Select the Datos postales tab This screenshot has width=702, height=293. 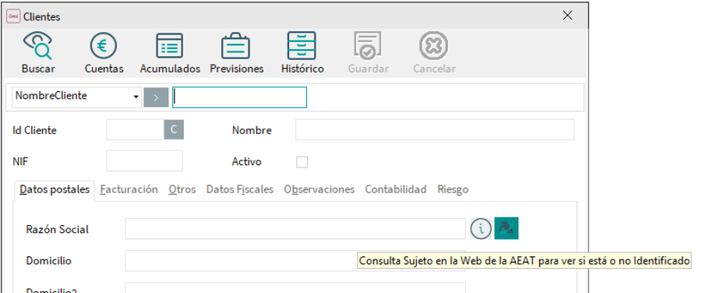click(x=55, y=189)
